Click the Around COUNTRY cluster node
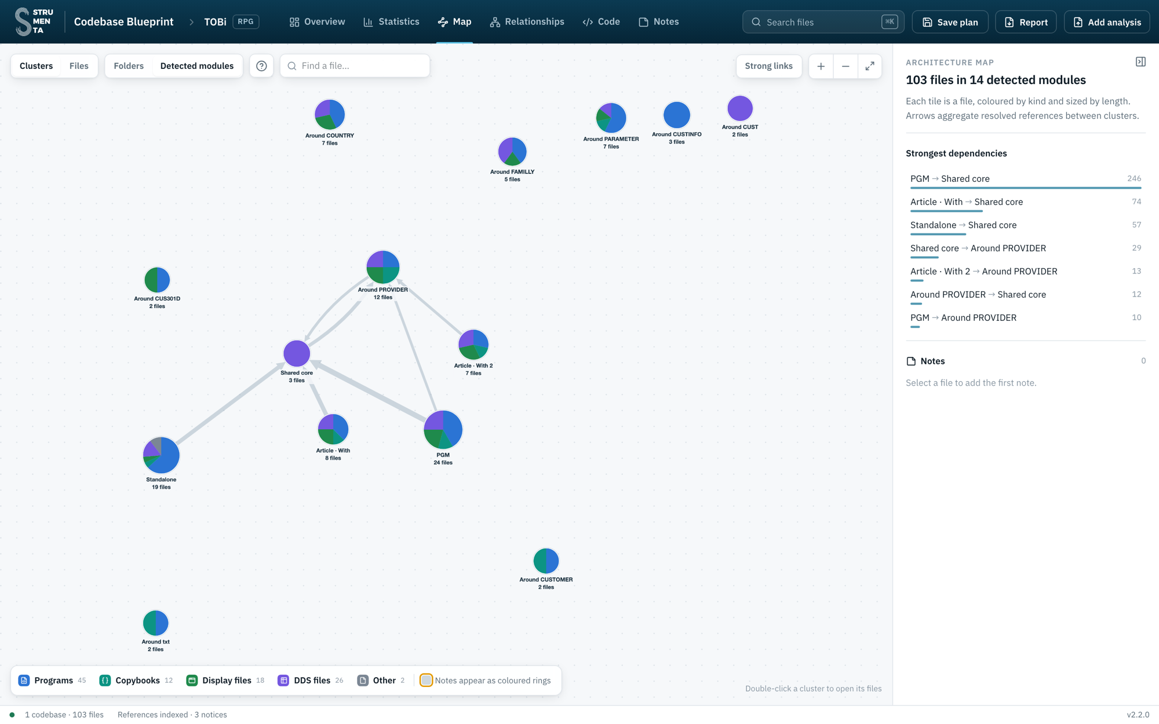The width and height of the screenshot is (1159, 724). pyautogui.click(x=330, y=114)
